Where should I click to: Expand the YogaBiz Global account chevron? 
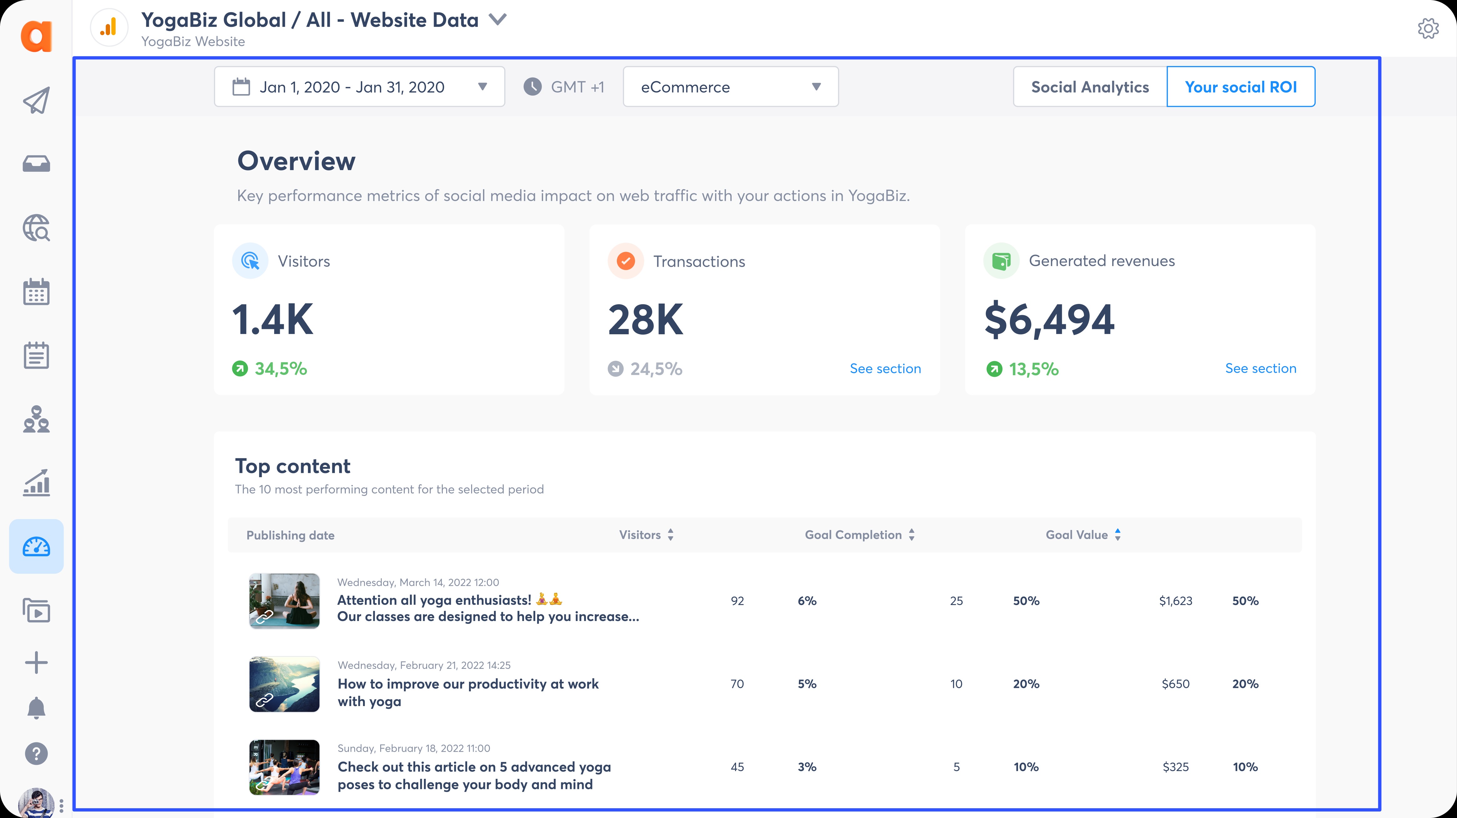coord(497,20)
